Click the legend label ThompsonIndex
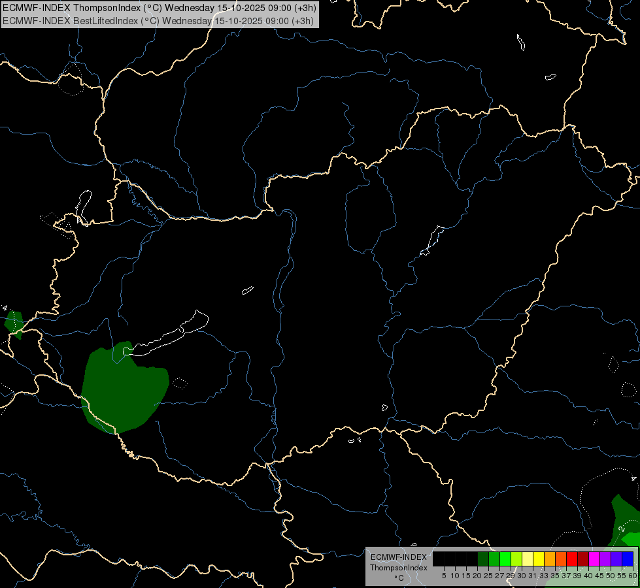The width and height of the screenshot is (640, 588). (399, 568)
